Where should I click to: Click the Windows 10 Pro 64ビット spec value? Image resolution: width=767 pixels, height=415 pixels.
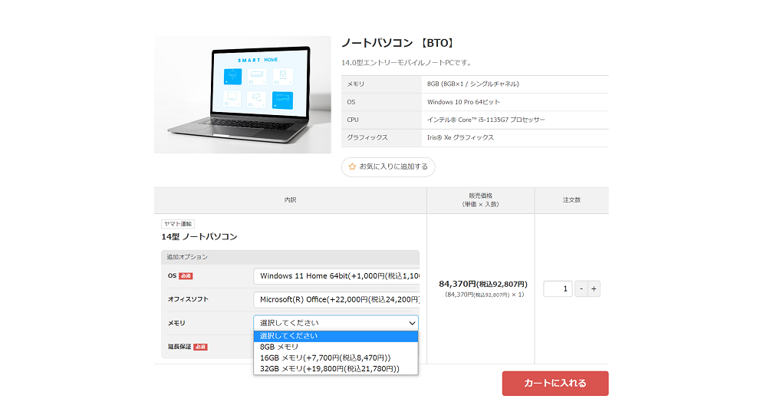(463, 102)
